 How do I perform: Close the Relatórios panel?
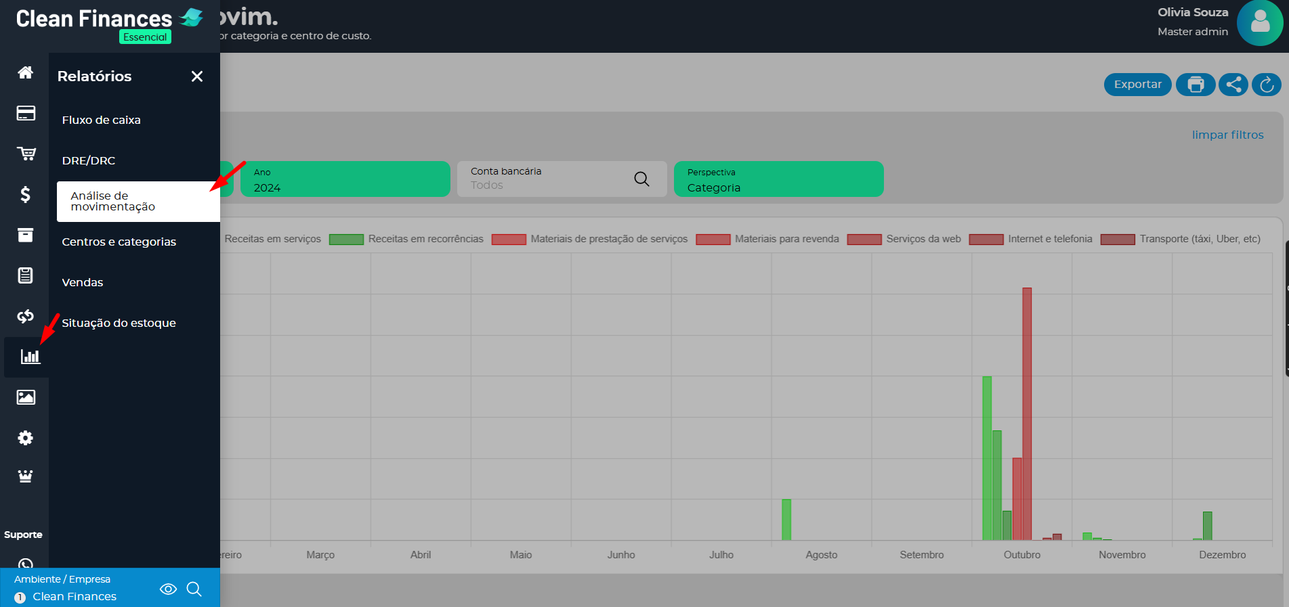click(197, 76)
